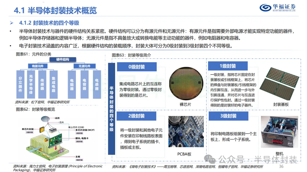Click the source note 松下官网，华福证券研究所

pyautogui.click(x=42, y=102)
